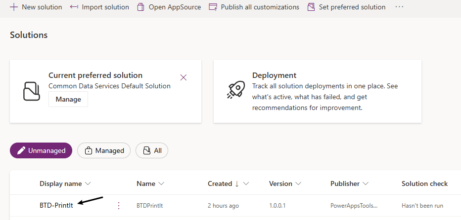The height and width of the screenshot is (220, 461).
Task: Expand the Publisher column dropdown
Action: click(x=366, y=183)
